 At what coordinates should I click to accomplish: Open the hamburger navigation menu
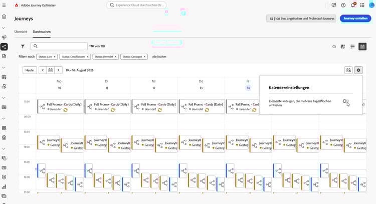click(4, 5)
